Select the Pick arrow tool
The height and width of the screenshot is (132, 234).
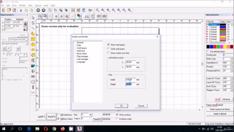33,18
